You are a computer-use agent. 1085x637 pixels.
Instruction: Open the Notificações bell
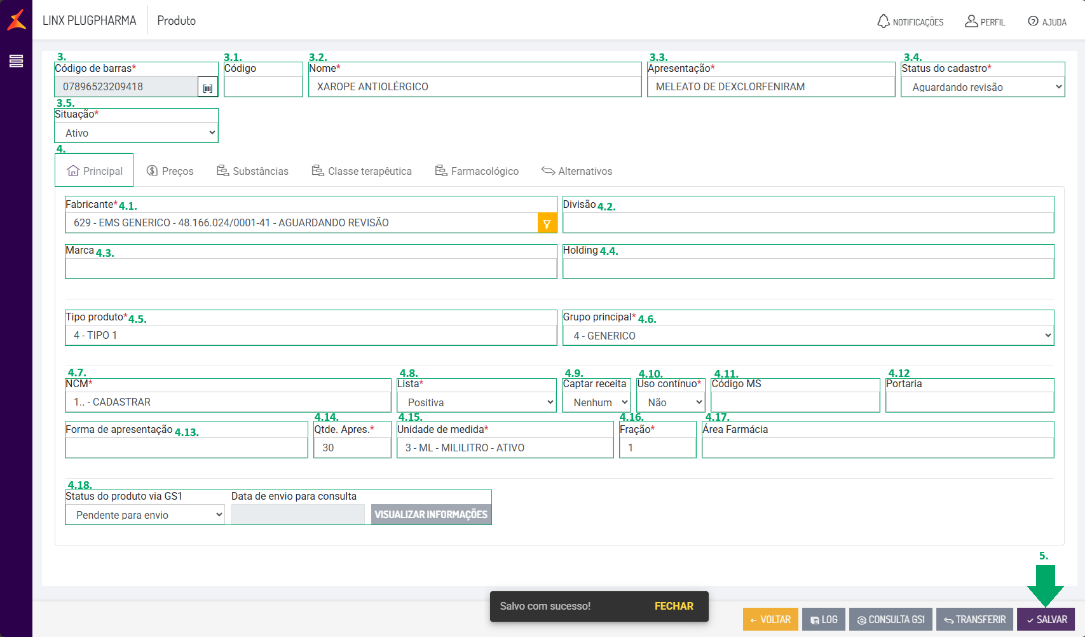(x=910, y=22)
